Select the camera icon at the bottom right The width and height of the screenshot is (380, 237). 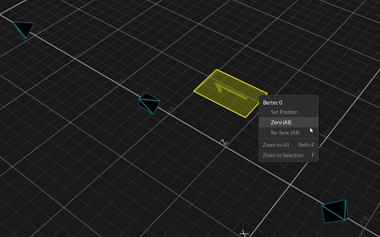pyautogui.click(x=335, y=211)
